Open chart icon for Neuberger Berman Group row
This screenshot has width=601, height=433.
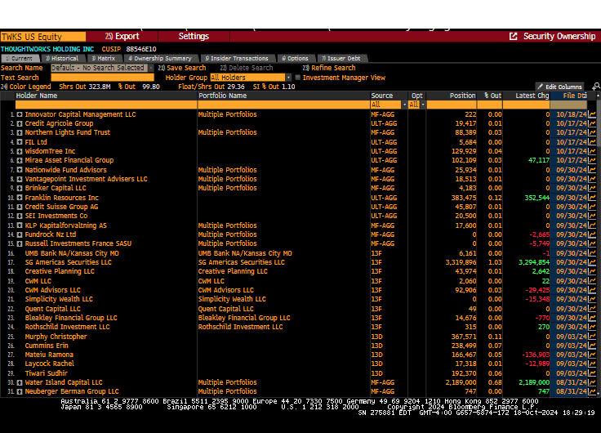[592, 391]
